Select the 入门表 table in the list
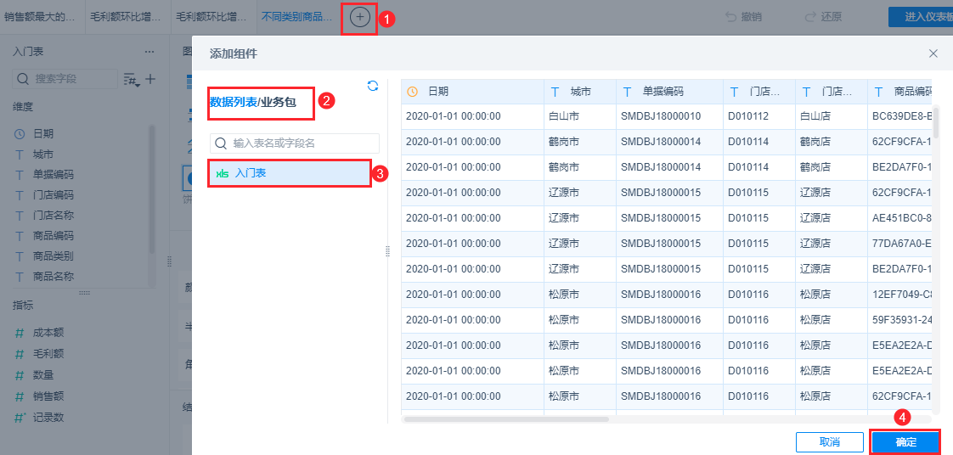Screen dimensions: 953x455 coord(290,173)
